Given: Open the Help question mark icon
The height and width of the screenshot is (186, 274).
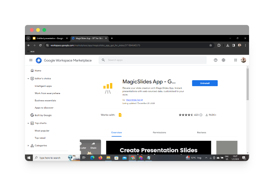Looking at the screenshot, I should tap(215, 60).
